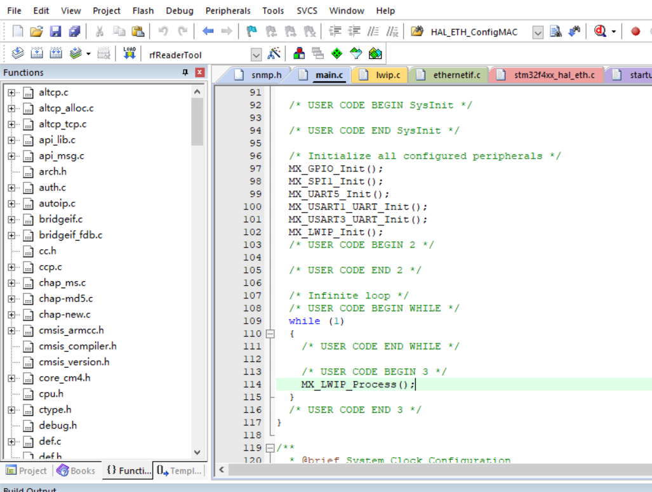Open the rfReaderTool target dropdown
The image size is (652, 492).
pos(256,53)
